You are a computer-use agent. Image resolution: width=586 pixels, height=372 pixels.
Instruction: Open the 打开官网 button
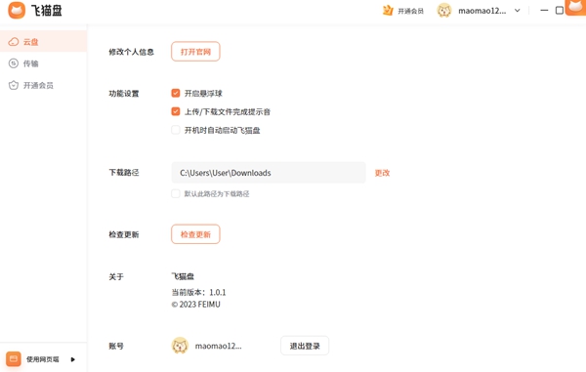(x=195, y=52)
